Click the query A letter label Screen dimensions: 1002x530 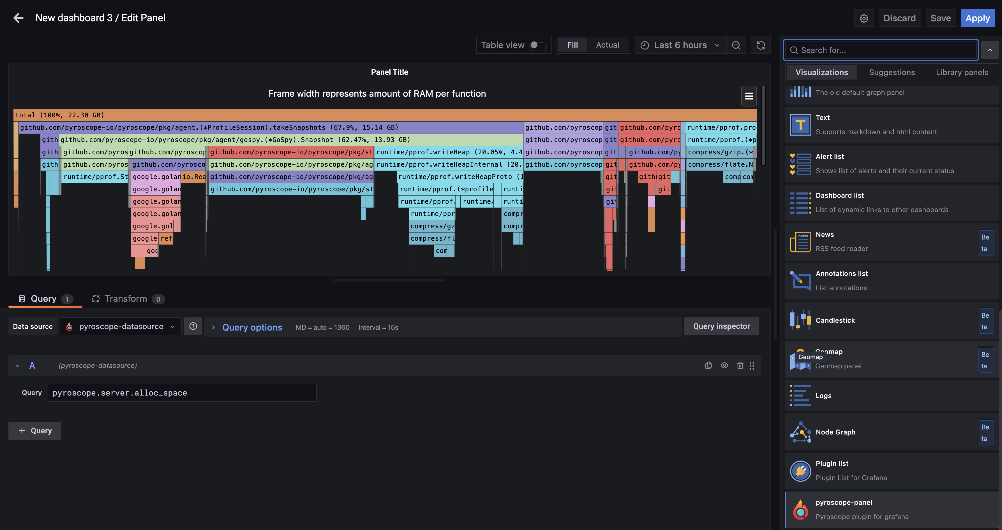click(x=32, y=366)
